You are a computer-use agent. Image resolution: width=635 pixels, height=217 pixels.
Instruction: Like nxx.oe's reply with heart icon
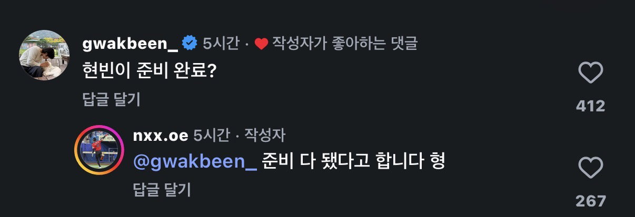point(590,168)
